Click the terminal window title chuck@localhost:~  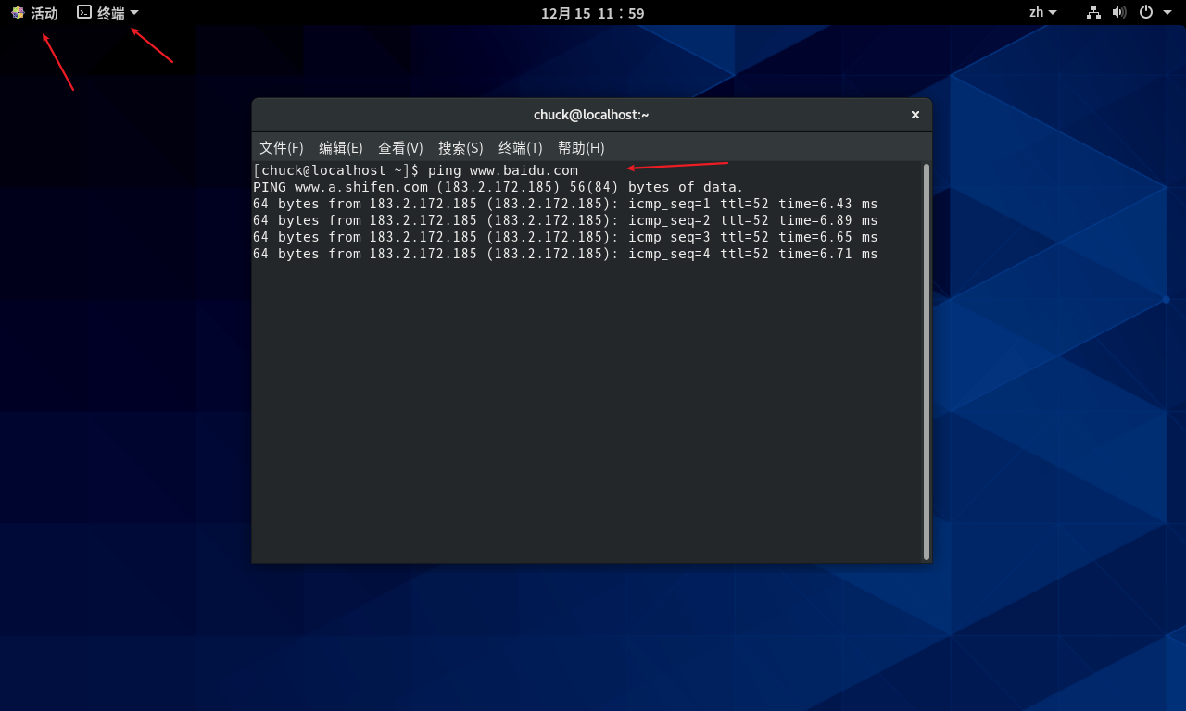coord(591,115)
